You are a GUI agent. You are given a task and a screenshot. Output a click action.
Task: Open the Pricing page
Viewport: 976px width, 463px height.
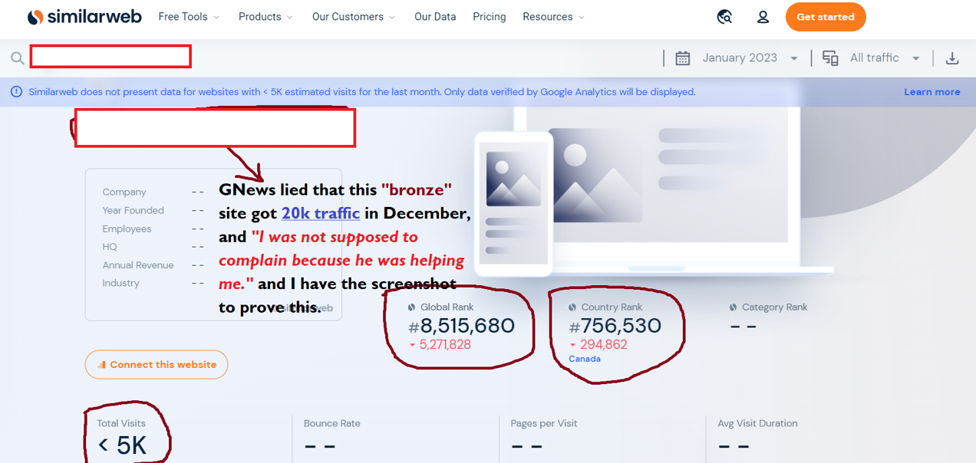pyautogui.click(x=490, y=17)
